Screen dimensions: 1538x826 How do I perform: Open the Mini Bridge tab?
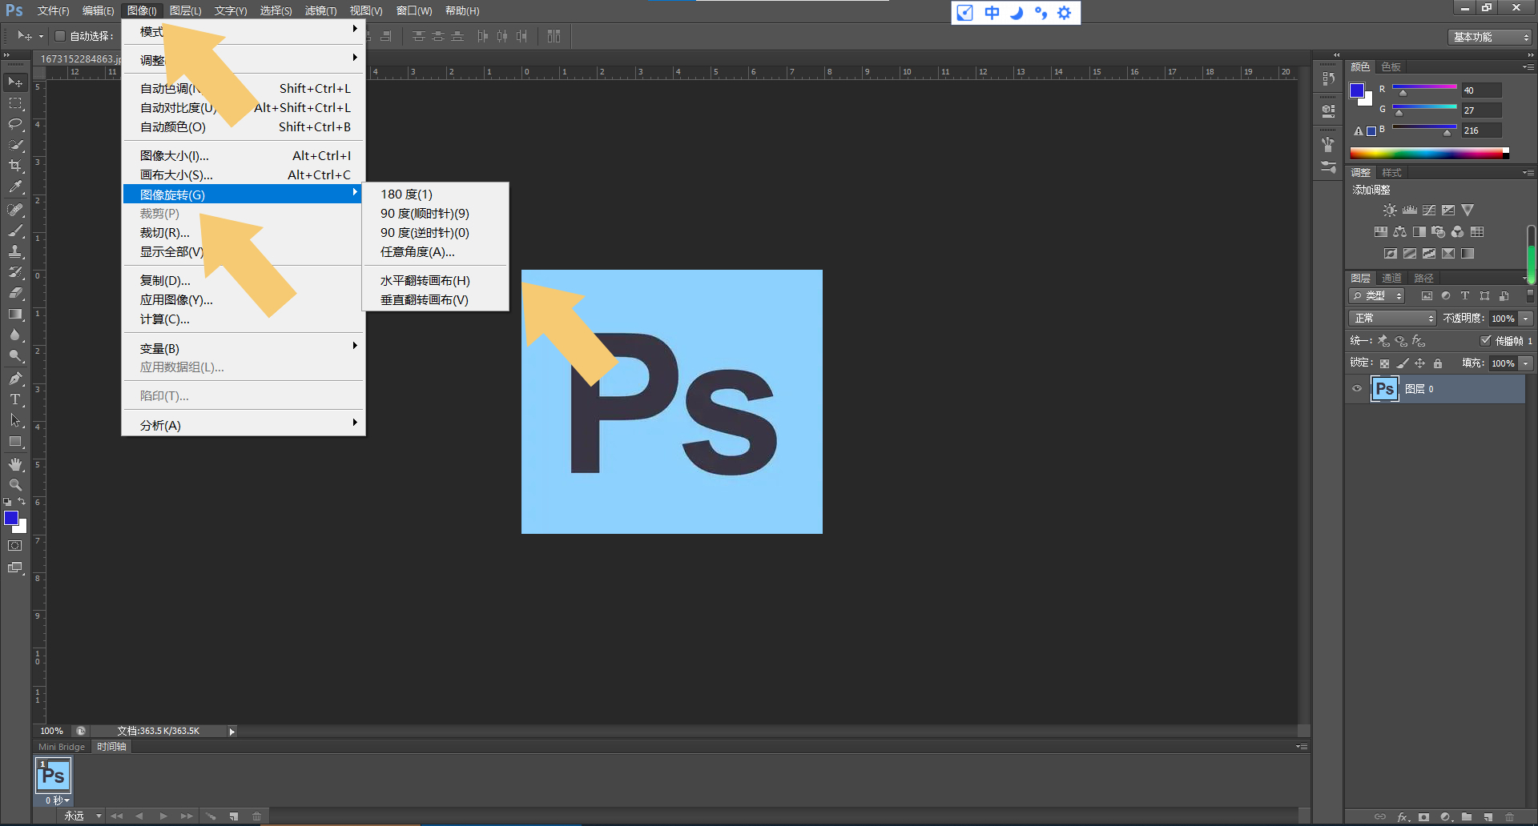62,747
